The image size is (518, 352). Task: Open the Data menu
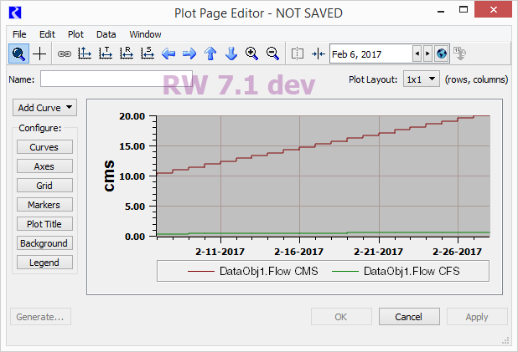106,34
